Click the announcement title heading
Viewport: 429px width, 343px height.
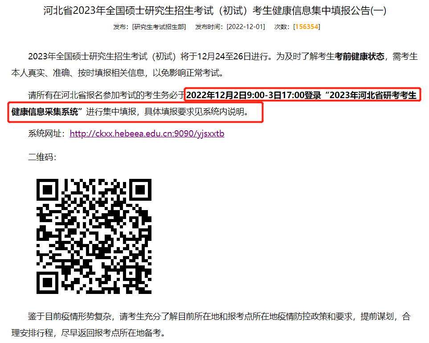pyautogui.click(x=215, y=11)
